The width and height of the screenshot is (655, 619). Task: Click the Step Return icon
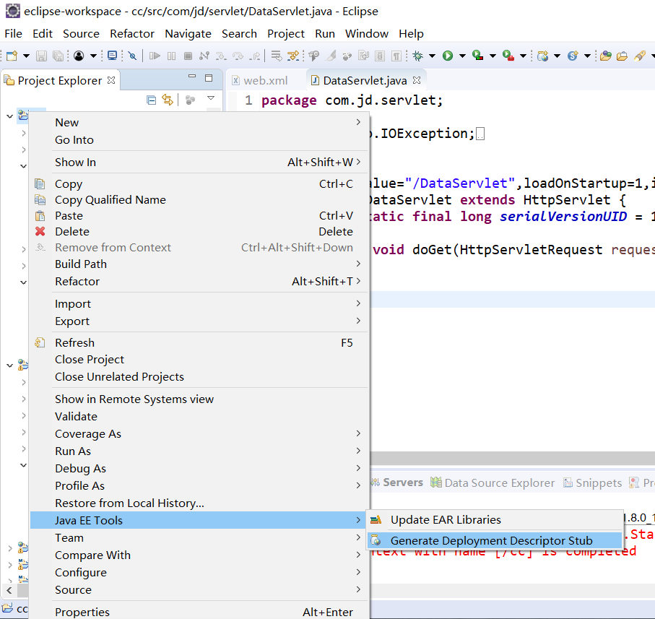(x=254, y=56)
